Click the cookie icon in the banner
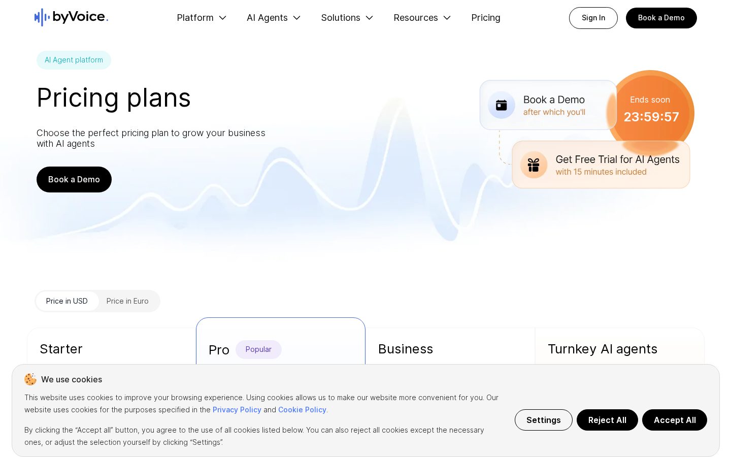 (x=30, y=379)
